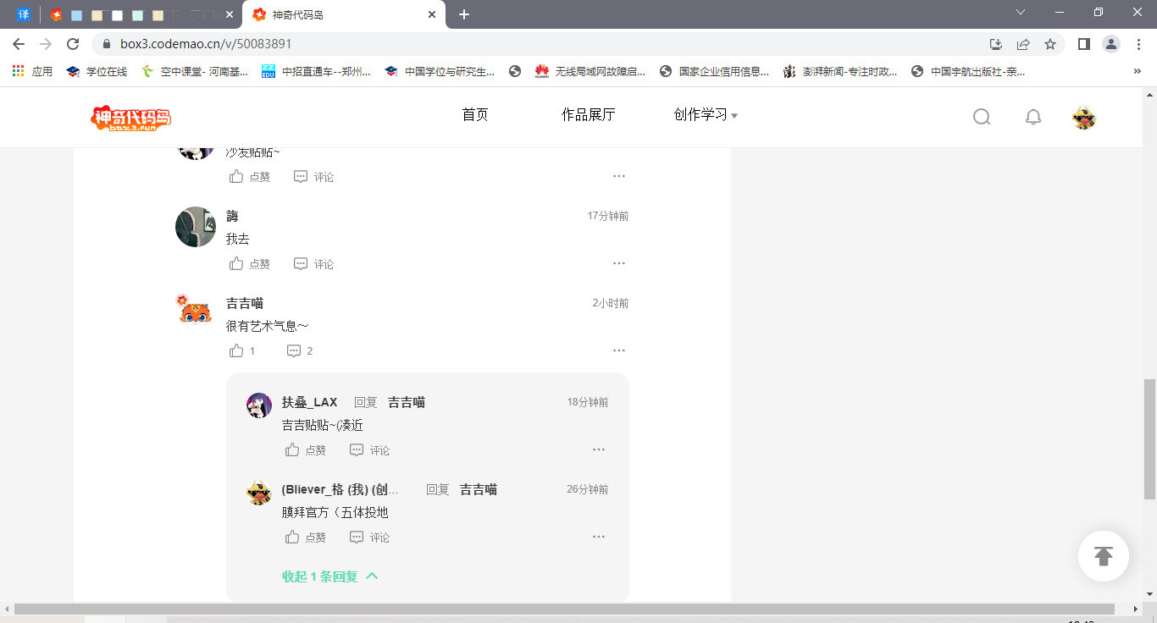Click the horizontal scrollbar thumb
Screen dimensions: 1157x623
click(x=566, y=609)
